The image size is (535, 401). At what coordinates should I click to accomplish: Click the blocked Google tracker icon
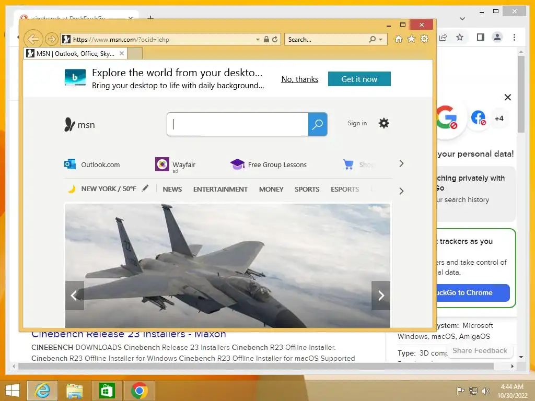point(446,117)
